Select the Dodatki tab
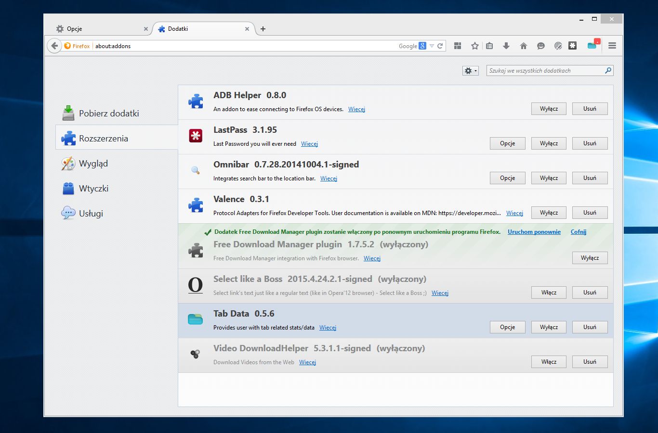658x433 pixels. (x=203, y=29)
